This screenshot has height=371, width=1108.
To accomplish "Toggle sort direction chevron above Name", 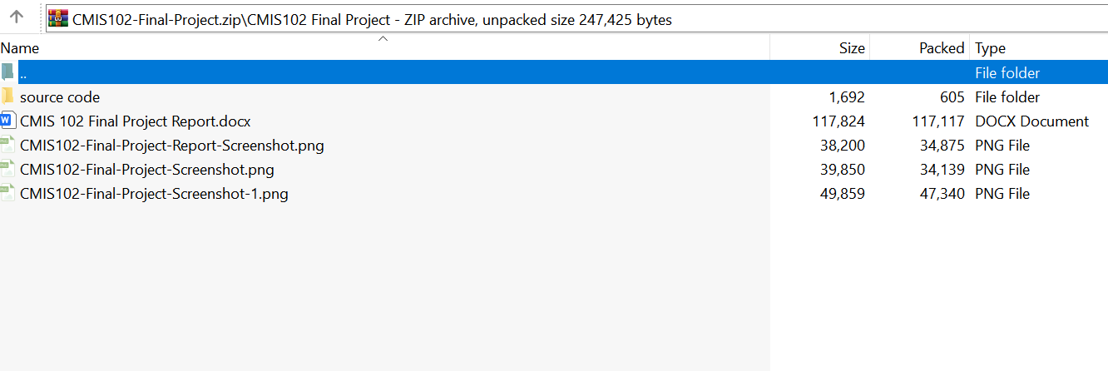I will coord(383,39).
